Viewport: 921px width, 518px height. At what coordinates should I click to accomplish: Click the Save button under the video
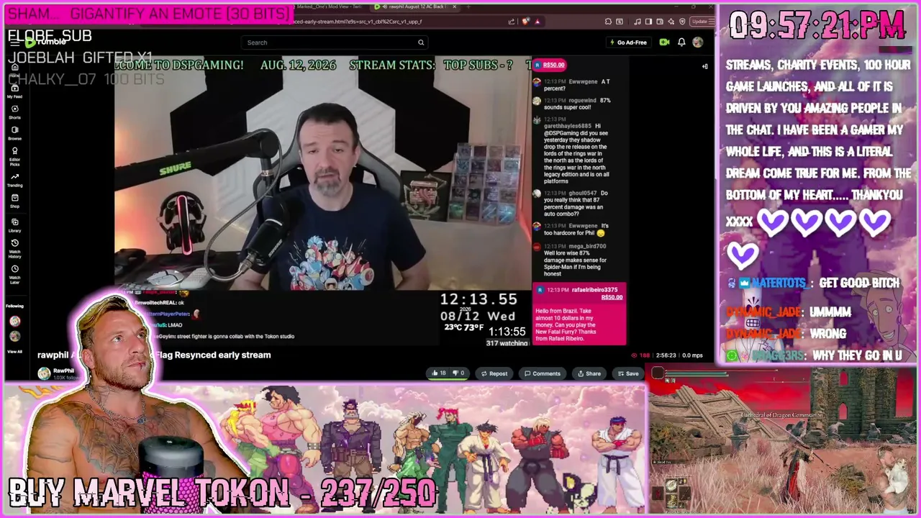[627, 373]
